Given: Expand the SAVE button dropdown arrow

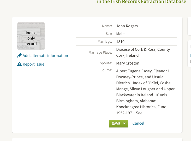Looking at the screenshot, I should 124,124.
